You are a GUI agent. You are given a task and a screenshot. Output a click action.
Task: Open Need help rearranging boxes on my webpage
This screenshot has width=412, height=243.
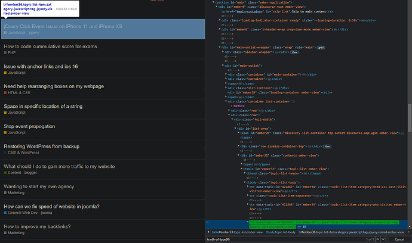click(54, 86)
